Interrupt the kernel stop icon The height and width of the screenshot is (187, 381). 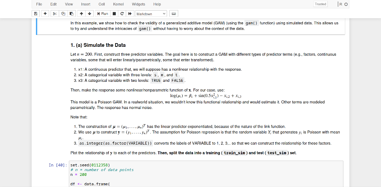[114, 14]
